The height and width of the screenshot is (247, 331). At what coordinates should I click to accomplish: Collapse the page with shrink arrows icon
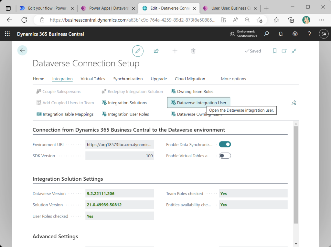[294, 51]
